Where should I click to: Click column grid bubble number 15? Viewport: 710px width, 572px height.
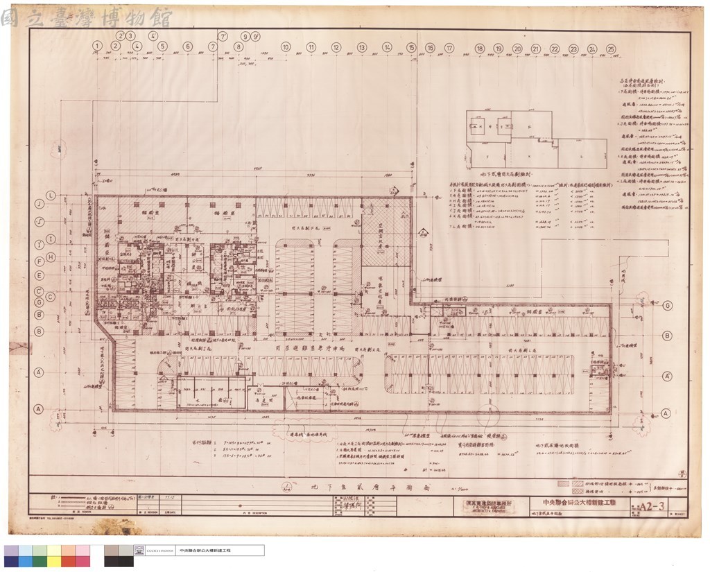(411, 48)
